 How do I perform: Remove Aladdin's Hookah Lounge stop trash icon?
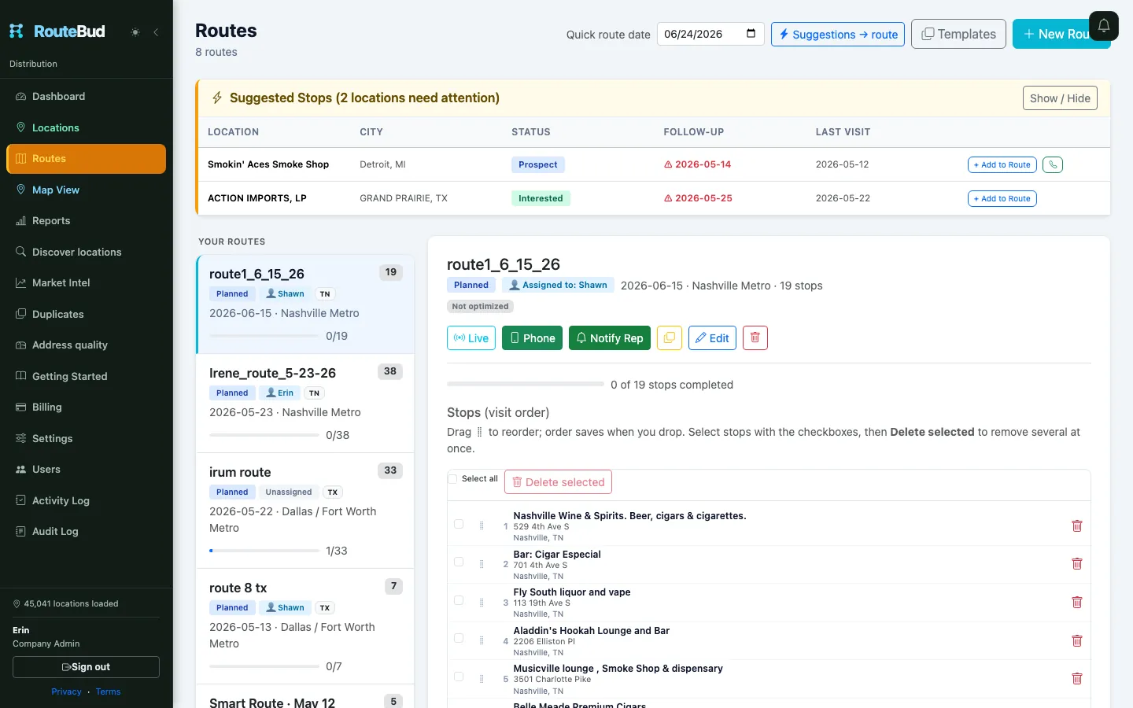(x=1077, y=640)
